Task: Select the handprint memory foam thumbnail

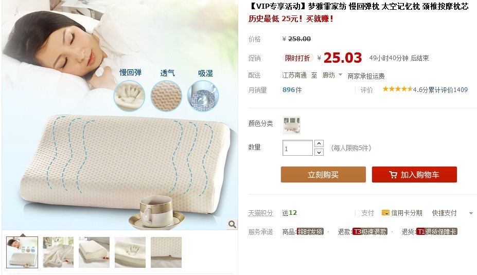Action: 130,252
